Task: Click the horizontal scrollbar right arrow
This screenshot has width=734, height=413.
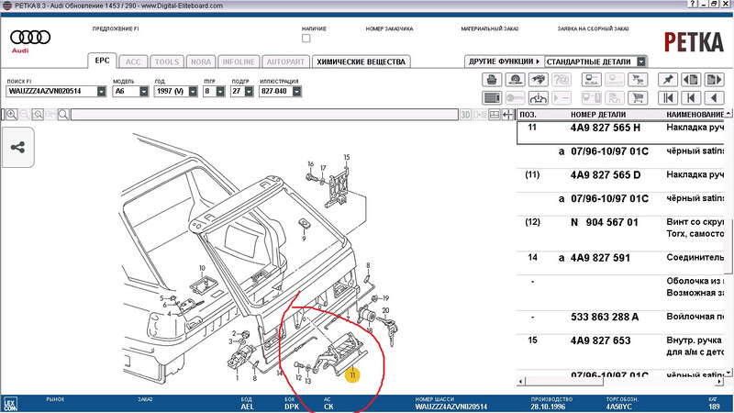Action: point(720,382)
